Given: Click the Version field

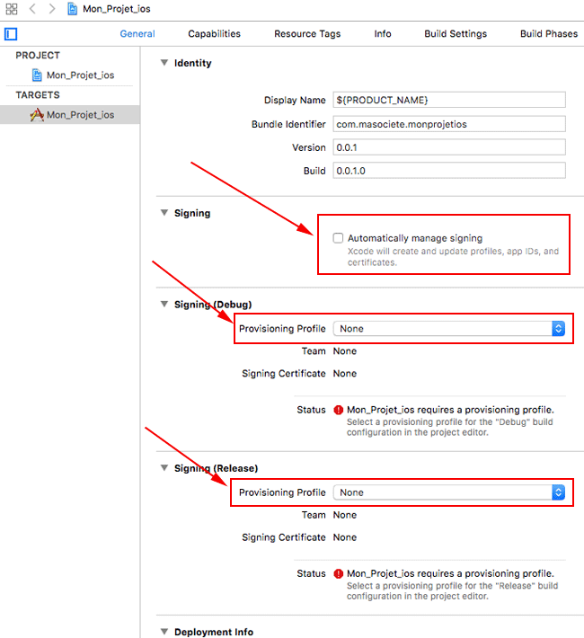Looking at the screenshot, I should 449,147.
